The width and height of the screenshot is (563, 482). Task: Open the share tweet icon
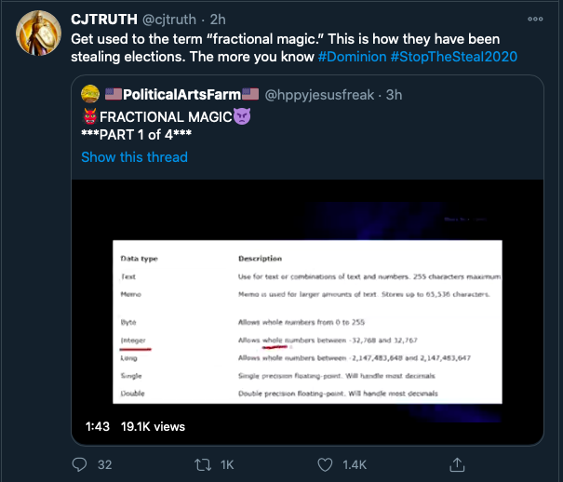tap(458, 463)
